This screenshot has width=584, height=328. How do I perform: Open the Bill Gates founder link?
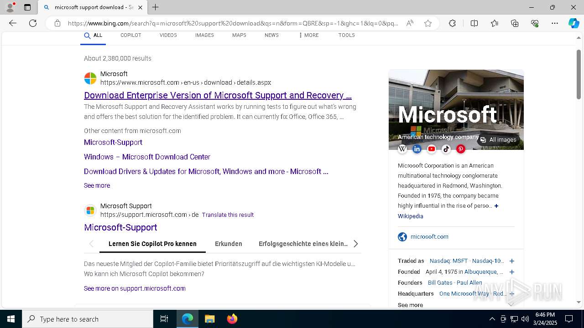[x=440, y=283]
